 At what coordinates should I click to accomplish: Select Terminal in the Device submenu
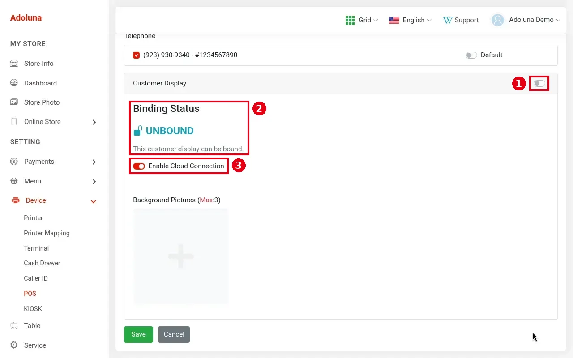(x=36, y=248)
